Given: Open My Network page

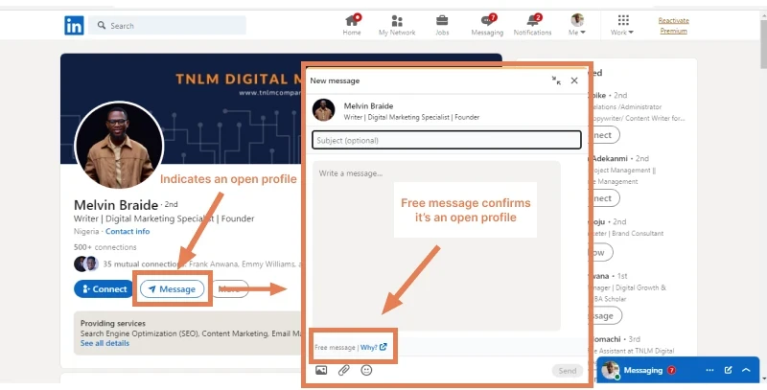Looking at the screenshot, I should (397, 26).
